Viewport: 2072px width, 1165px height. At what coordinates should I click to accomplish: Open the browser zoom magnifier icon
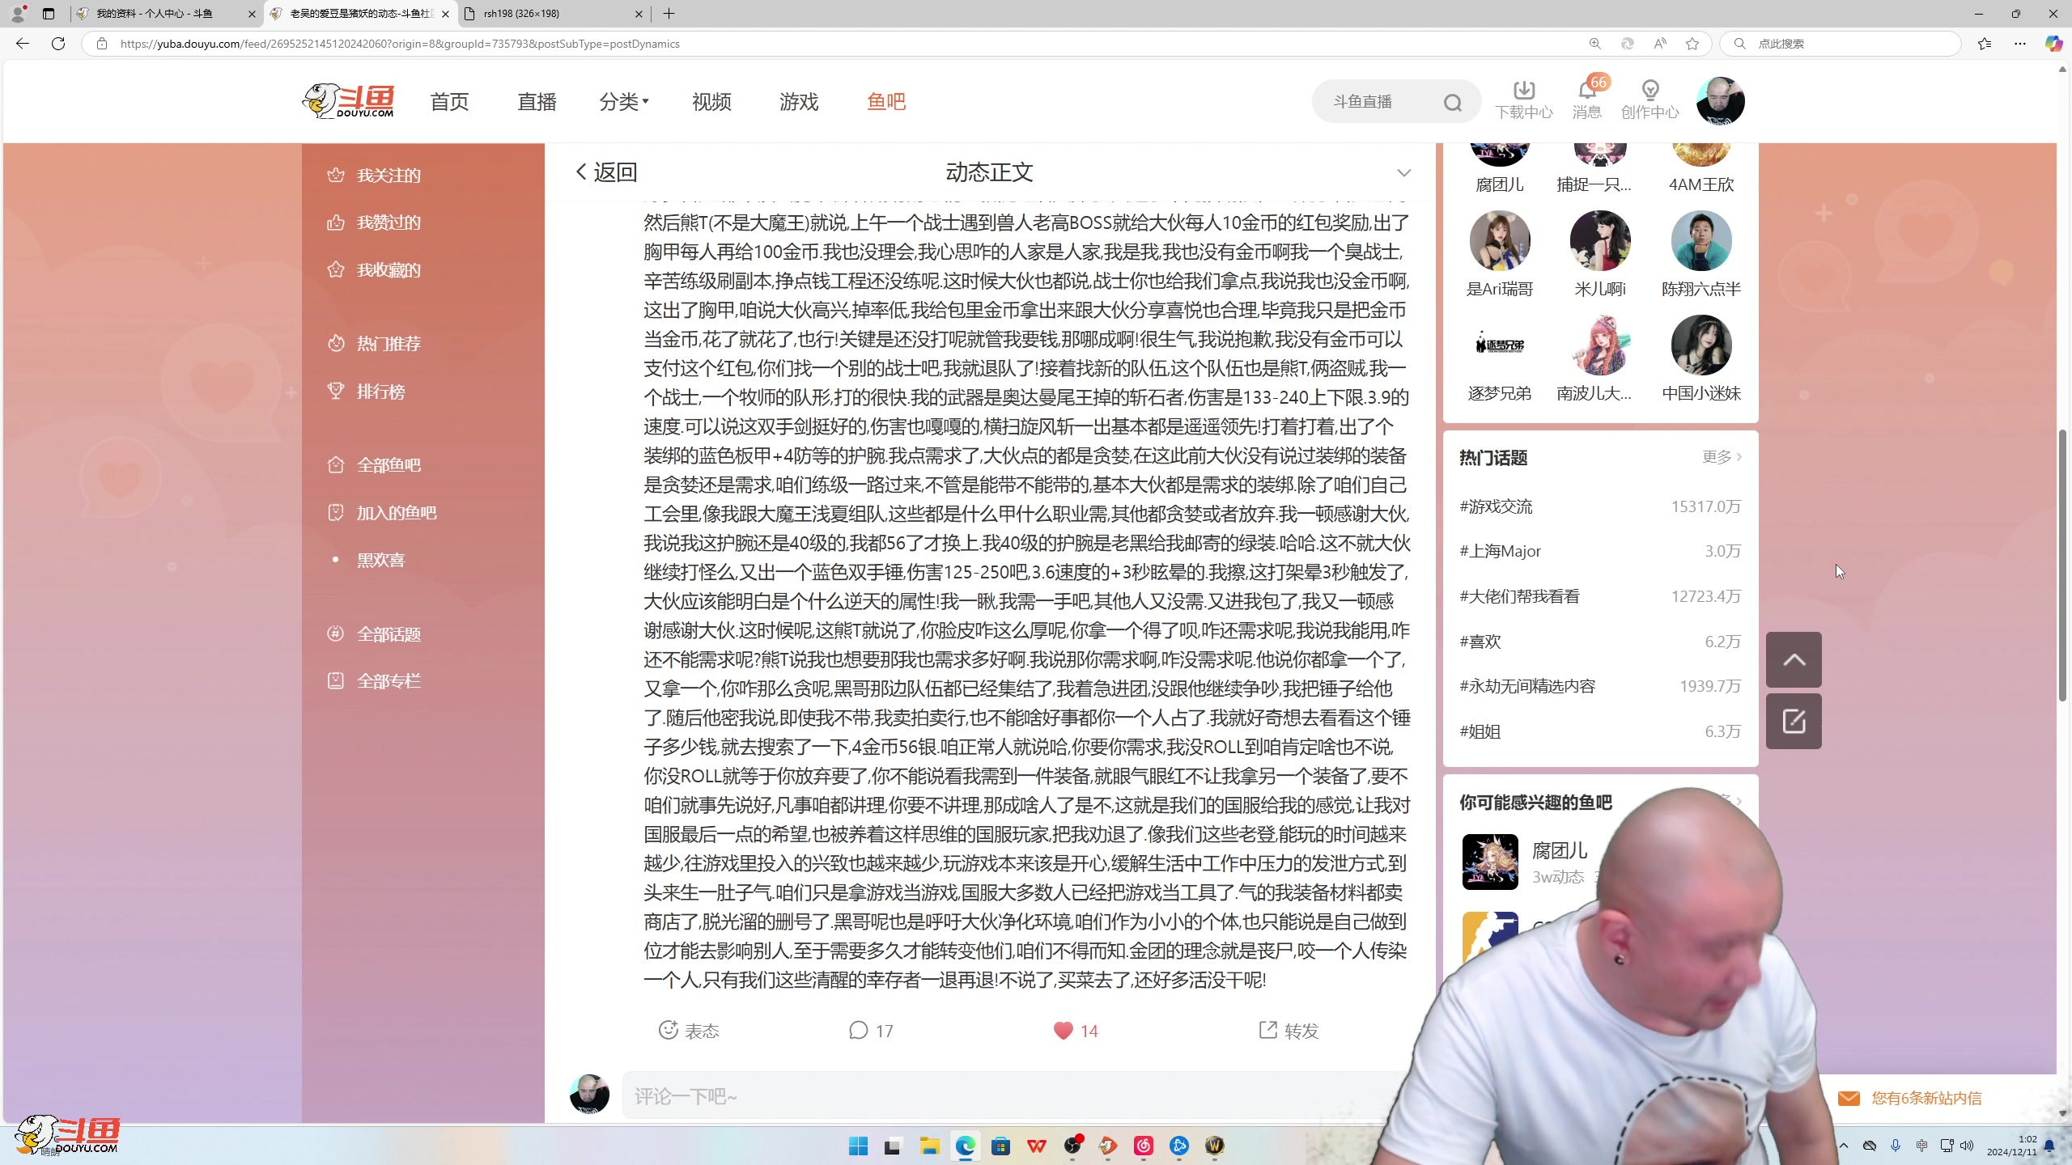(1594, 44)
